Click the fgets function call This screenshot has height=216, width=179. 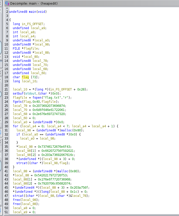click(x=17, y=101)
